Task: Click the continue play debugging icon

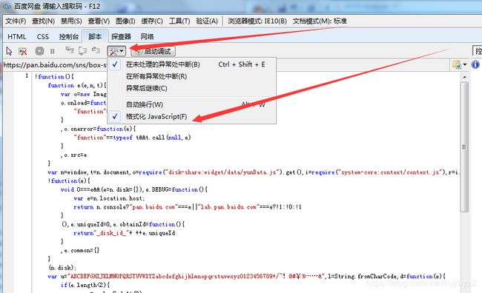Action: click(x=39, y=51)
